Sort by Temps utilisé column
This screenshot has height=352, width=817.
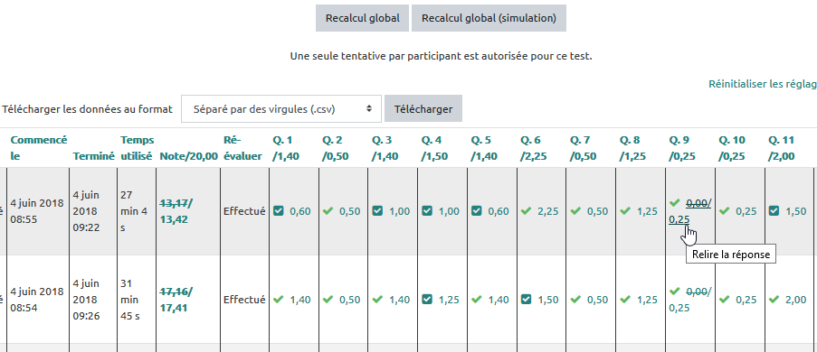pos(137,148)
